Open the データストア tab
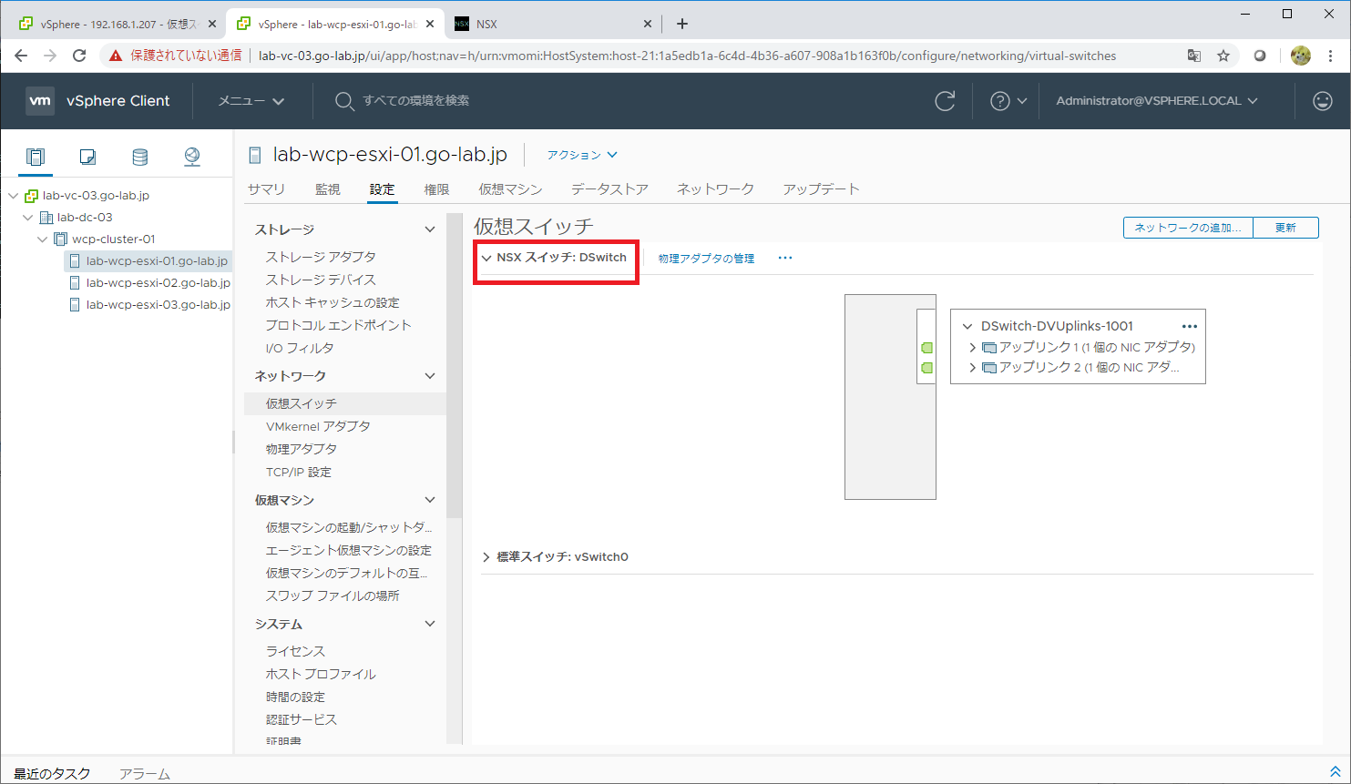 (x=609, y=189)
